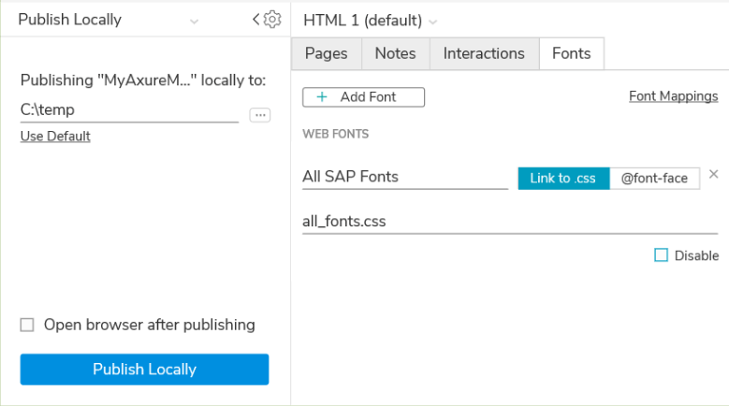Click the all_fonts.css URL field
This screenshot has width=729, height=406.
pyautogui.click(x=510, y=222)
